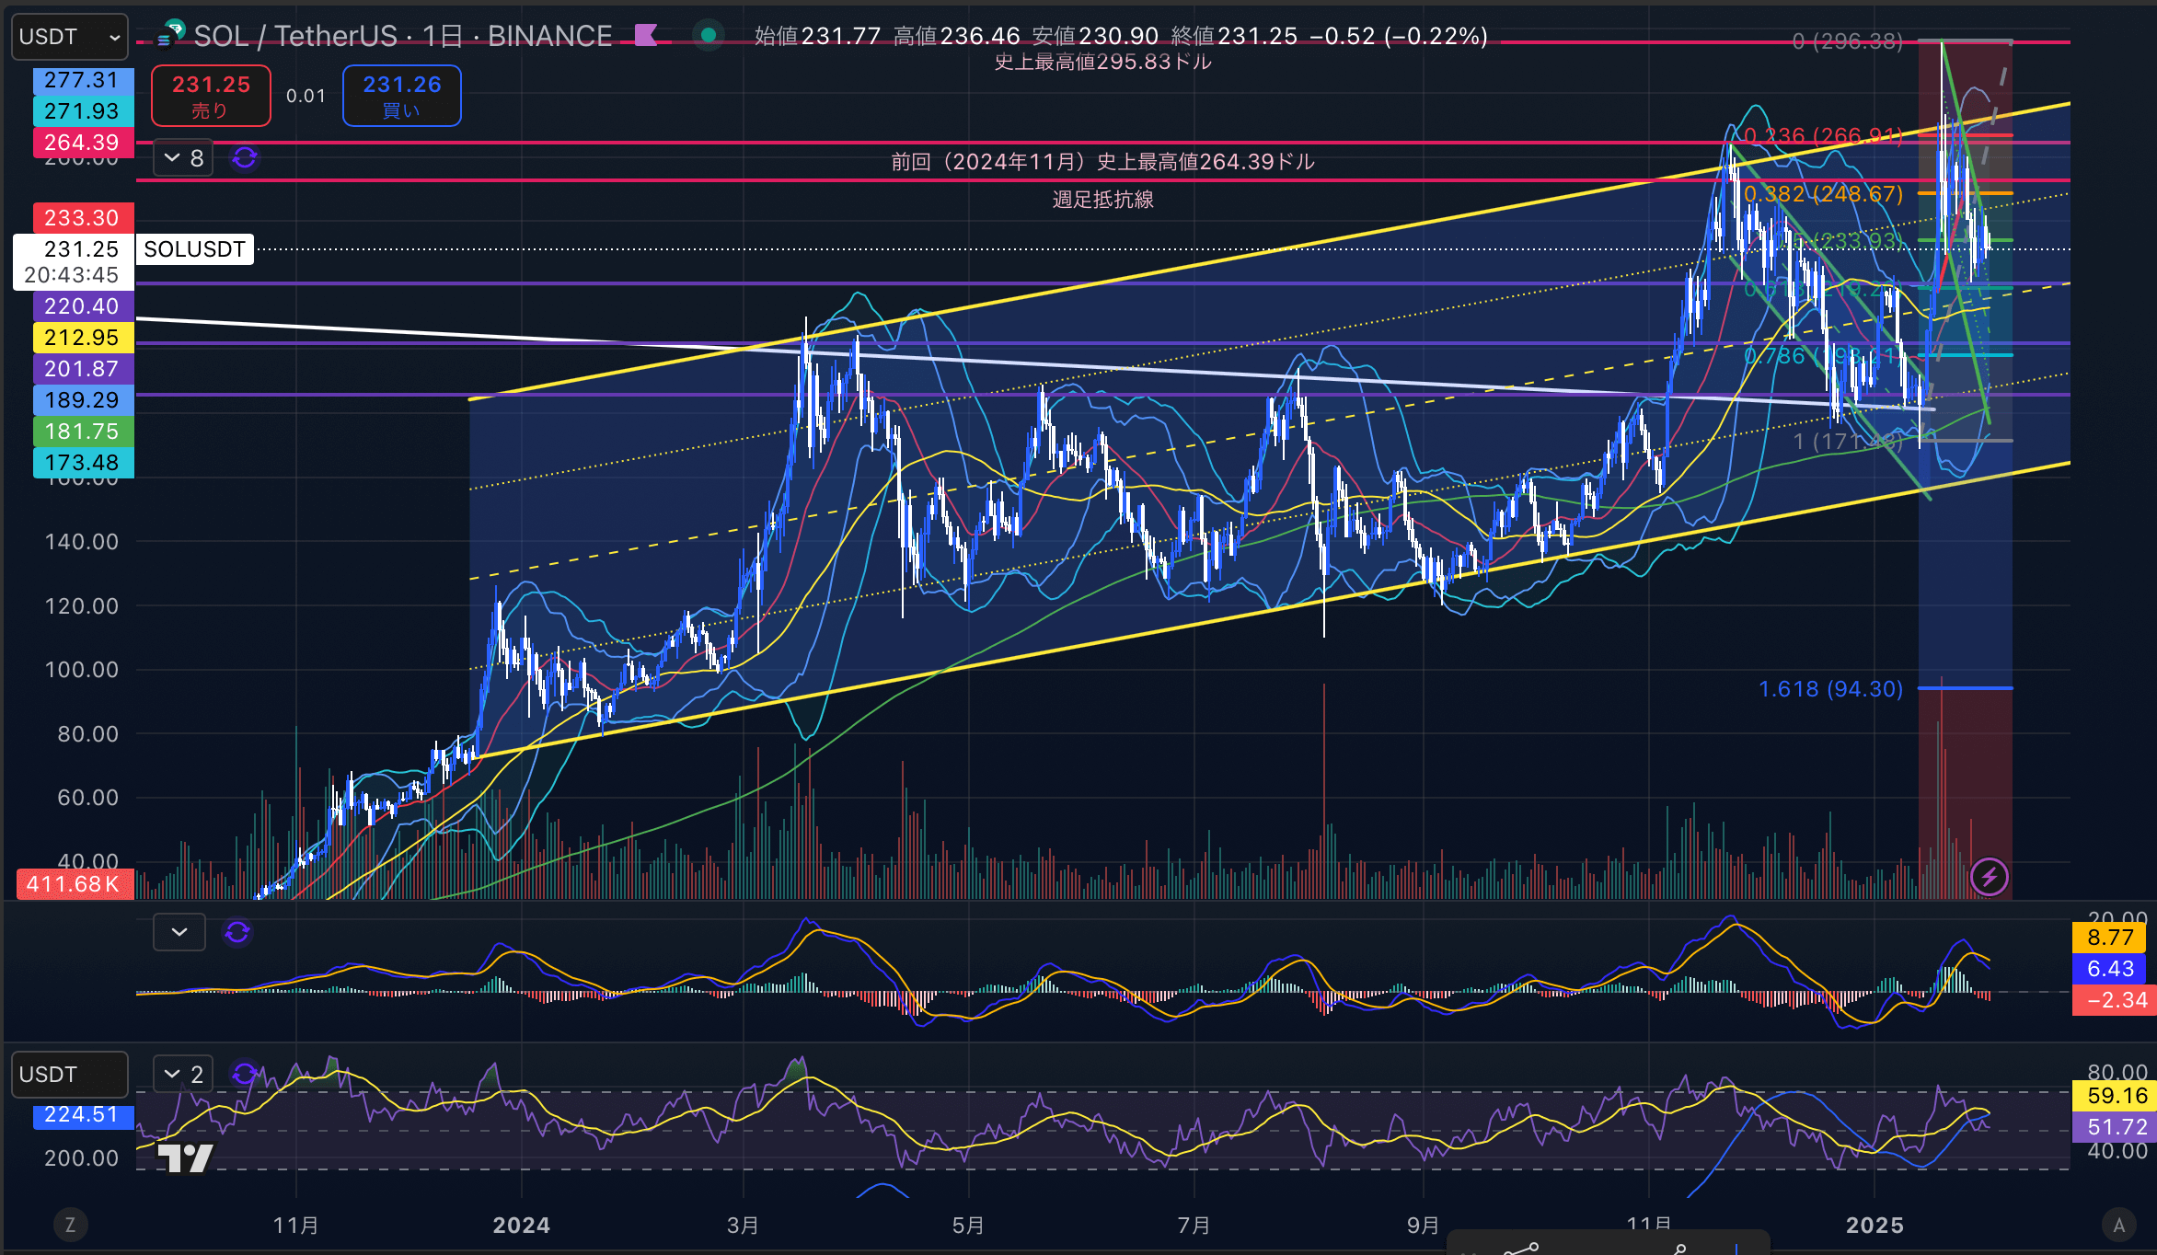Click the RSI label 59.16
This screenshot has height=1255, width=2157.
point(2116,1096)
